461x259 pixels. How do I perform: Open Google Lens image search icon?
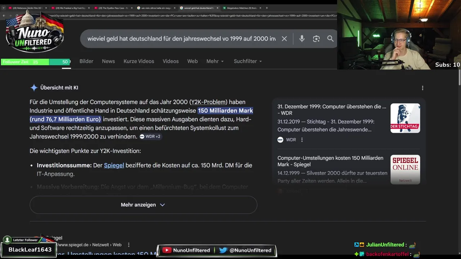pos(316,38)
